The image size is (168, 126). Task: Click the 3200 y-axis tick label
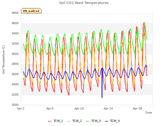[15, 44]
